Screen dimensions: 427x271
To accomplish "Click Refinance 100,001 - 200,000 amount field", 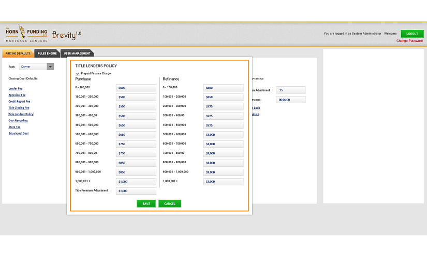I will click(223, 97).
